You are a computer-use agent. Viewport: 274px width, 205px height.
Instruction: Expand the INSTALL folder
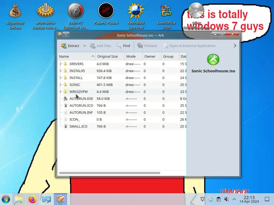tap(60, 78)
